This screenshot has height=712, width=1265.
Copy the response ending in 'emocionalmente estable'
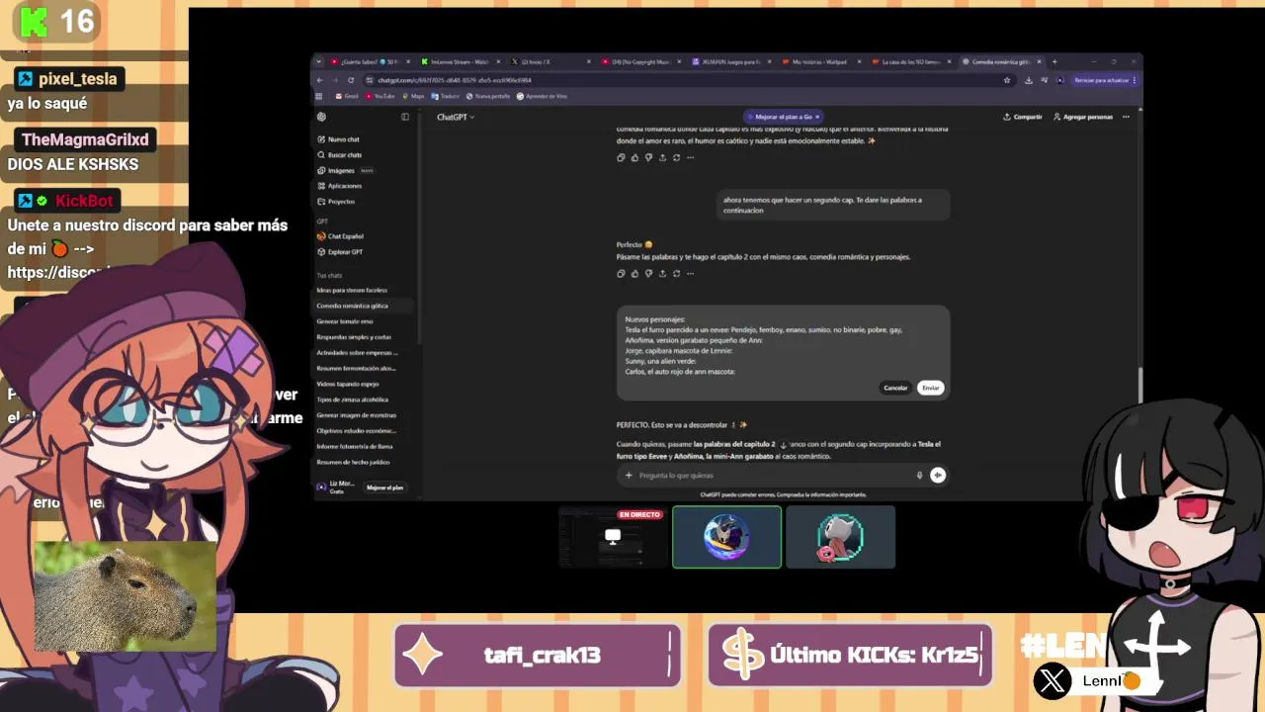tap(621, 157)
